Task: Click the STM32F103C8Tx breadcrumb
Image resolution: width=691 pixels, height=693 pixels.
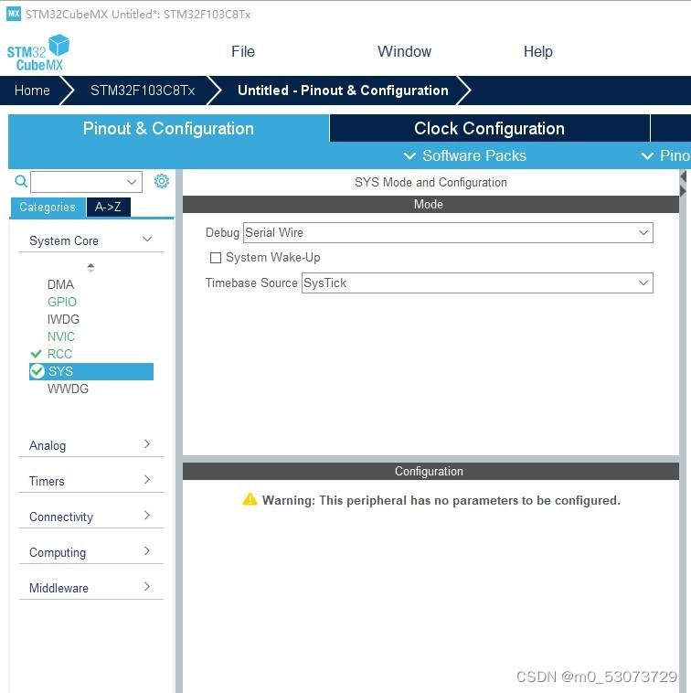Action: pos(143,91)
